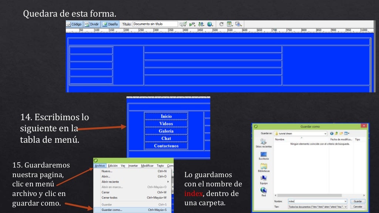This screenshot has width=379, height=213.
Task: Click the back navigation icon in Guardar como
Action: (x=332, y=133)
